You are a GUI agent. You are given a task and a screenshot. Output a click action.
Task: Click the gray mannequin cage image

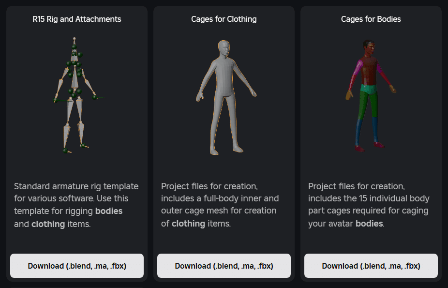point(226,97)
